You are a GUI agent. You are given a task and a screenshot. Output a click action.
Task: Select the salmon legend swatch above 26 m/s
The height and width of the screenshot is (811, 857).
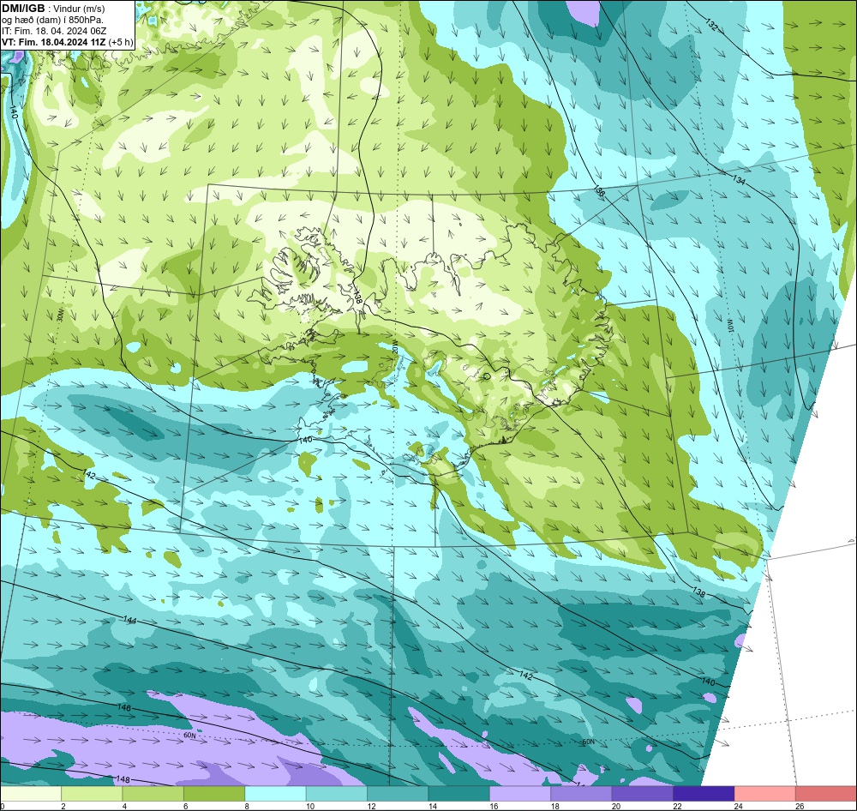coord(826,794)
